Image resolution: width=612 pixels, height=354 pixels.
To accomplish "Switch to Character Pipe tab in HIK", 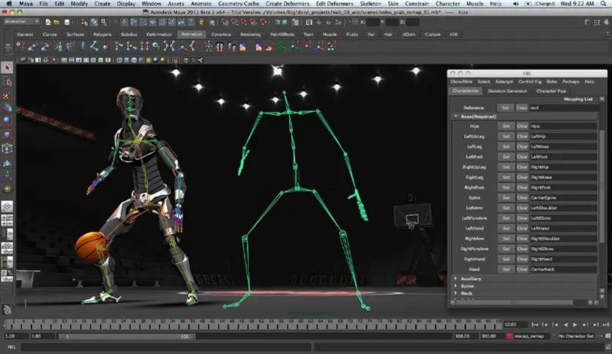I will click(551, 91).
